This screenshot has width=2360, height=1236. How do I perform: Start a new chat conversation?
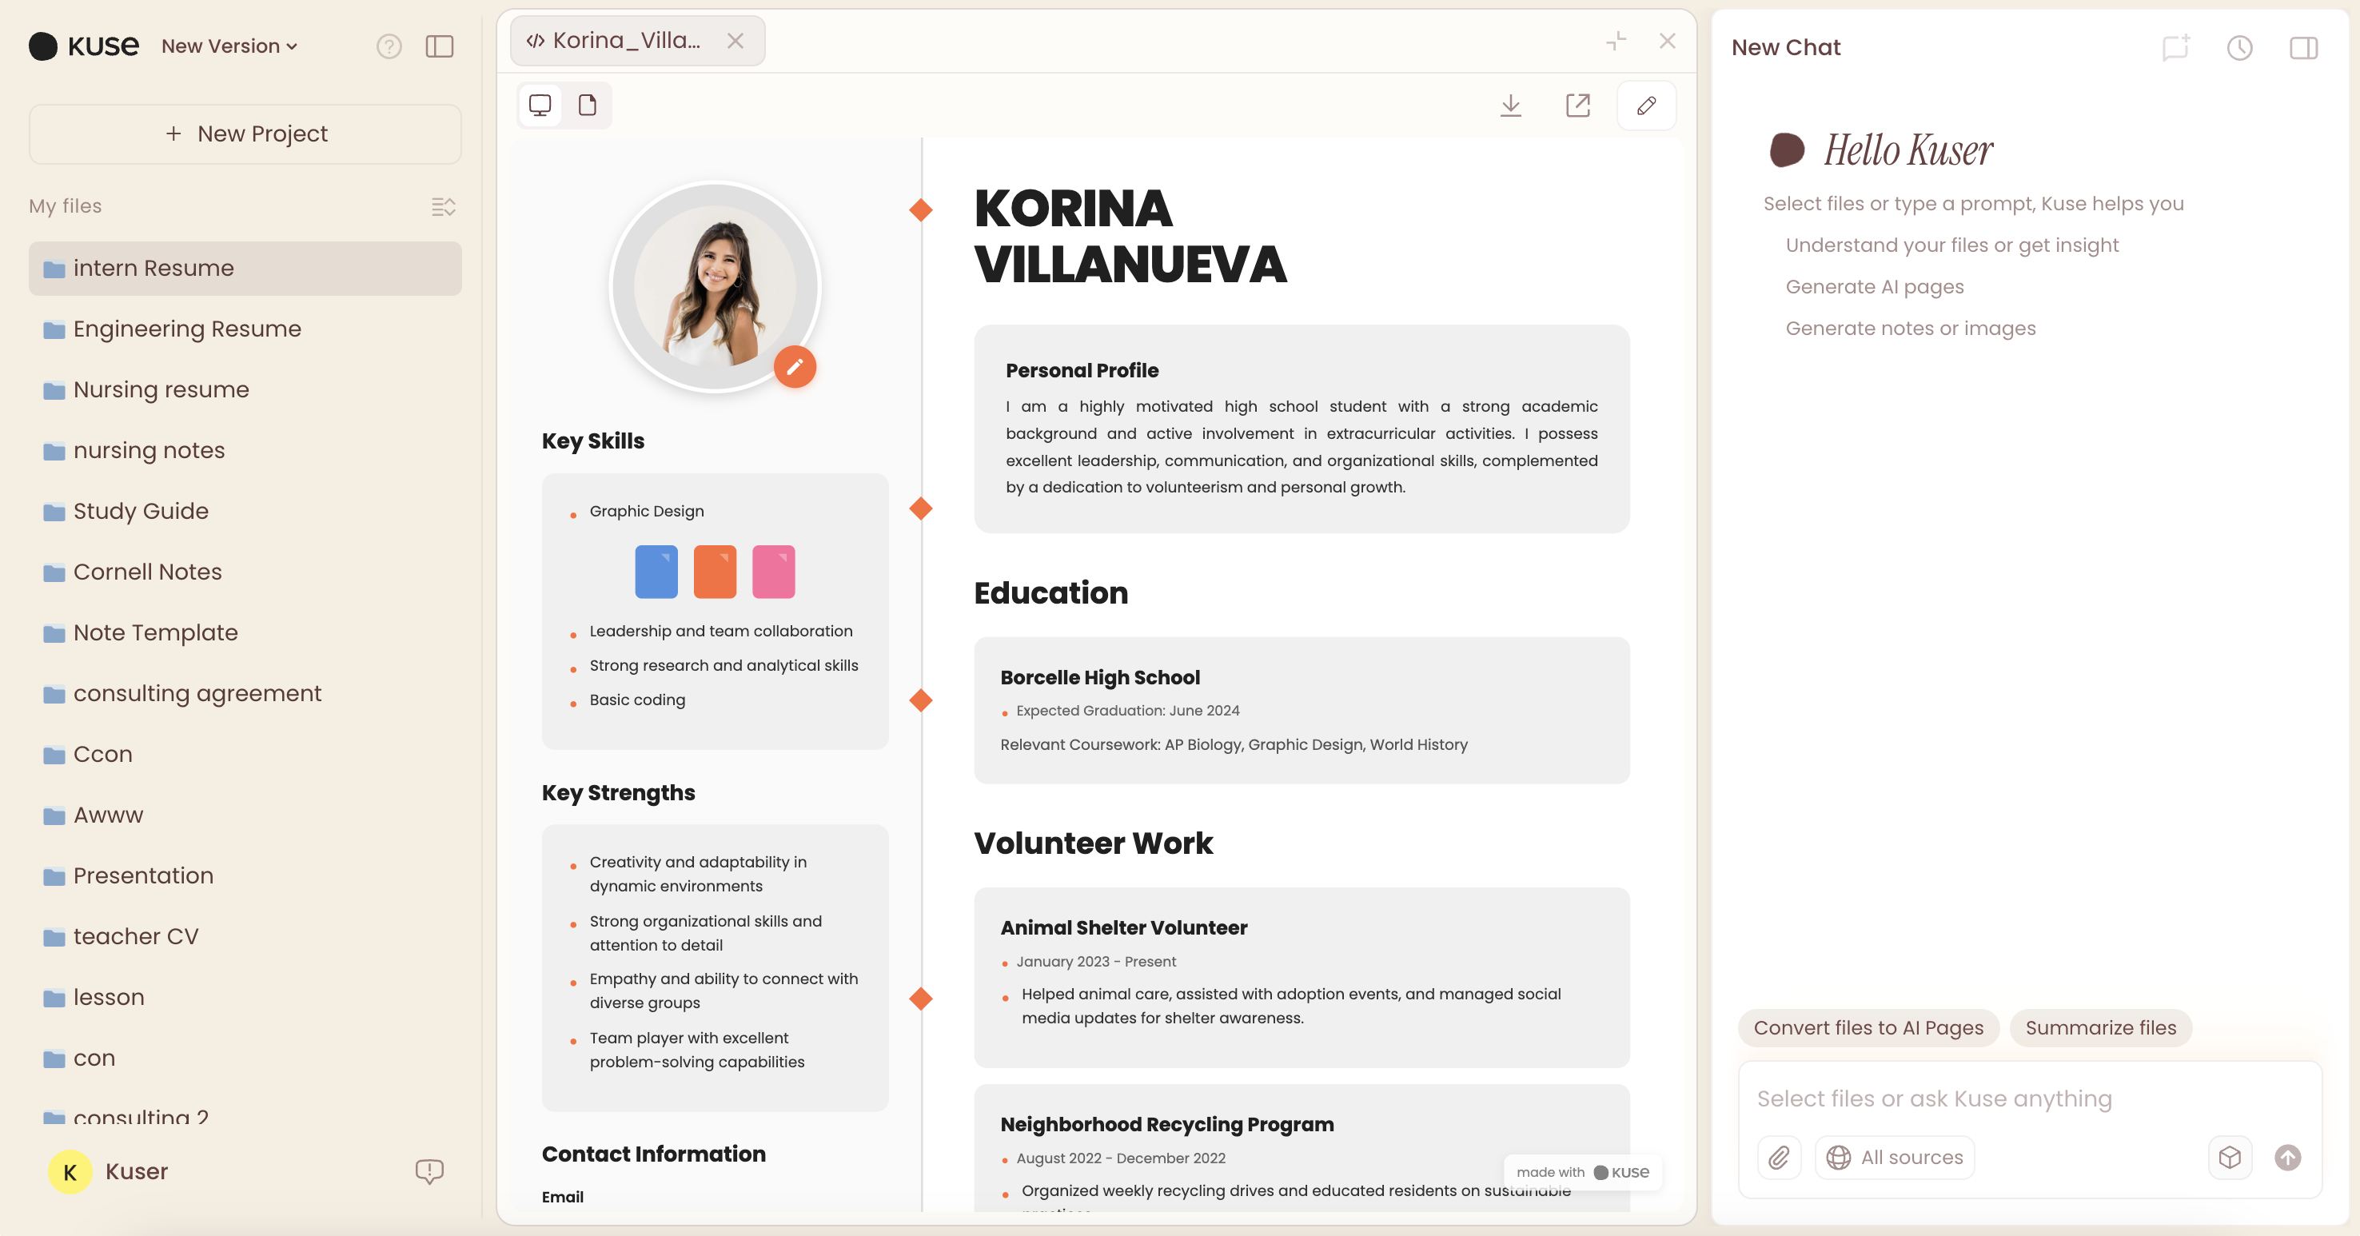click(2175, 48)
